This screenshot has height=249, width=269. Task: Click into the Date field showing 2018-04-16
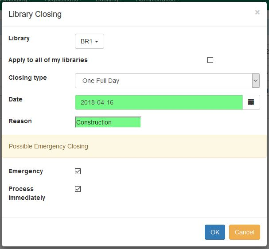tap(159, 102)
